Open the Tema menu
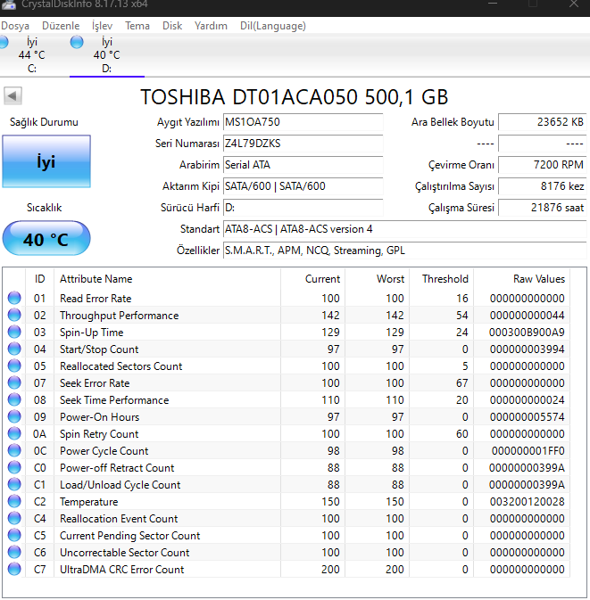This screenshot has height=600, width=590. pyautogui.click(x=137, y=26)
